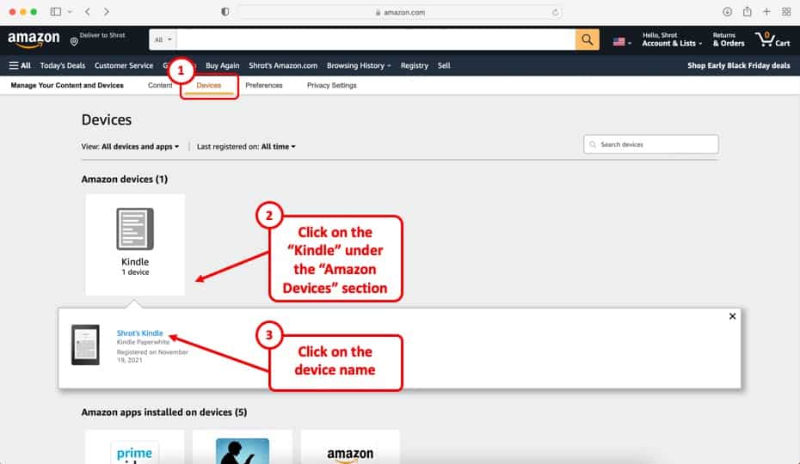
Task: Switch to the Preferences tab
Action: [x=264, y=85]
